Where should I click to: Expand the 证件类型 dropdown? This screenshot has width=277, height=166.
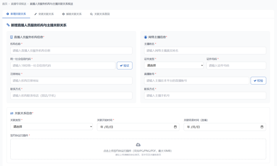click(174, 66)
